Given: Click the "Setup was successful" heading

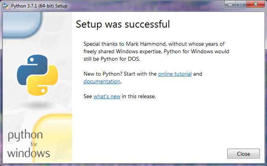Looking at the screenshot, I should pos(123,24).
